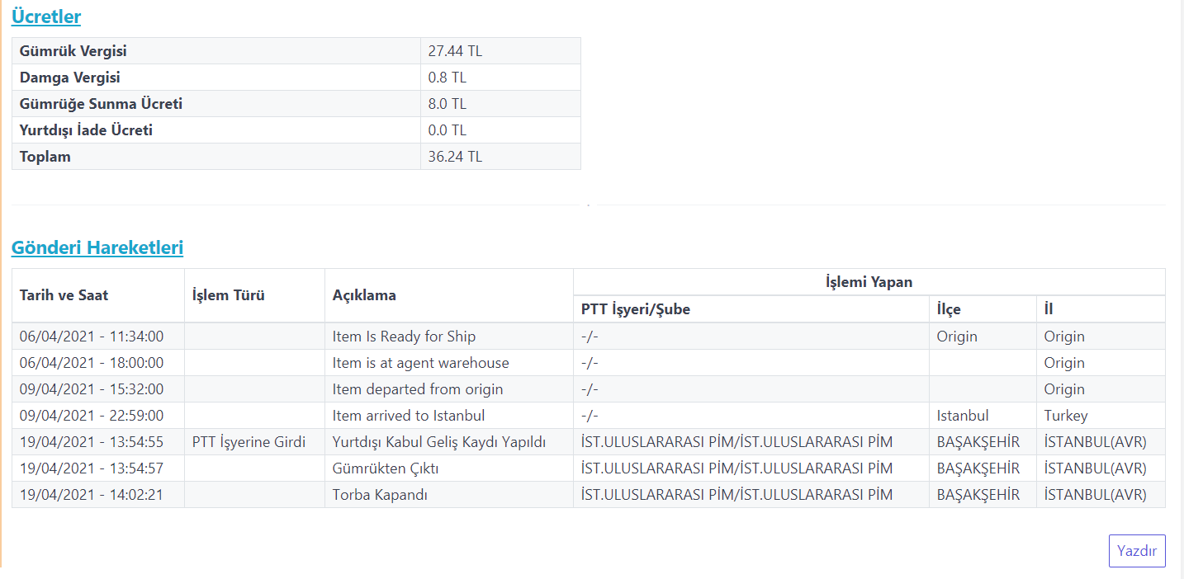Select the Damga Vergisi row label
The height and width of the screenshot is (579, 1184).
70,78
